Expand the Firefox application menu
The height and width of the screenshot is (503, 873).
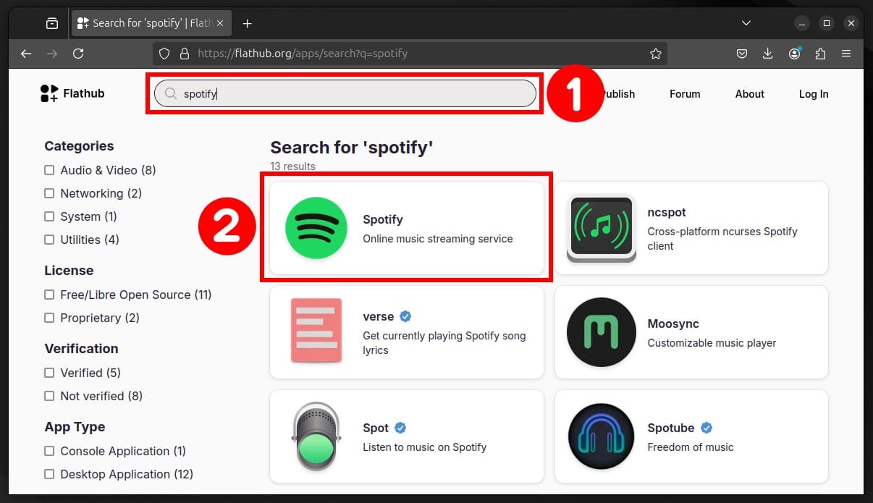(x=846, y=53)
